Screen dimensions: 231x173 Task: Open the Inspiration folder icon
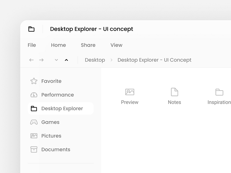219,91
